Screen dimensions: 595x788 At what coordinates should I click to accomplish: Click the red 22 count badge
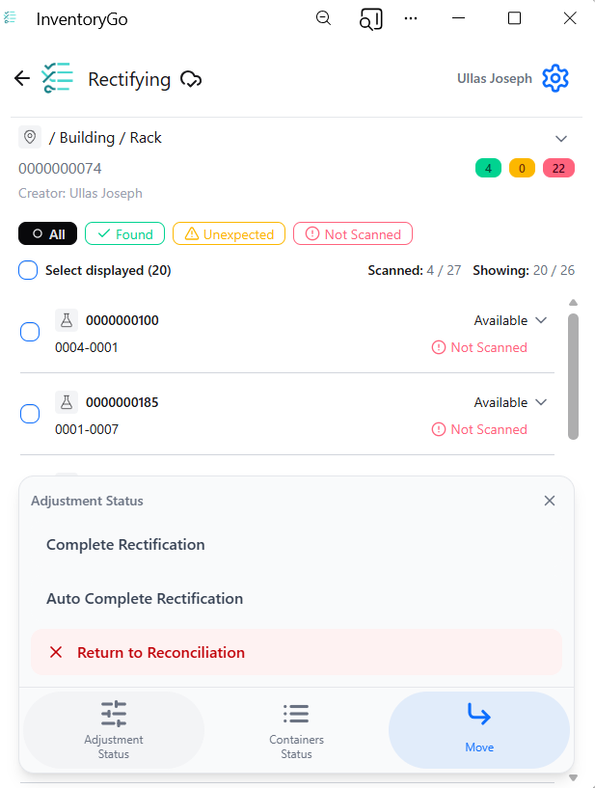click(x=558, y=169)
